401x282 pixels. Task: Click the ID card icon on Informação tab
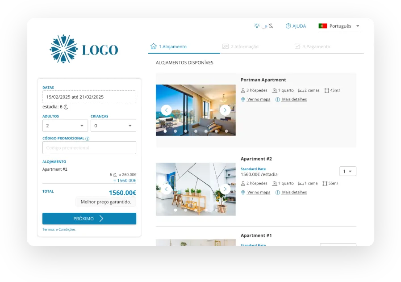click(x=226, y=46)
